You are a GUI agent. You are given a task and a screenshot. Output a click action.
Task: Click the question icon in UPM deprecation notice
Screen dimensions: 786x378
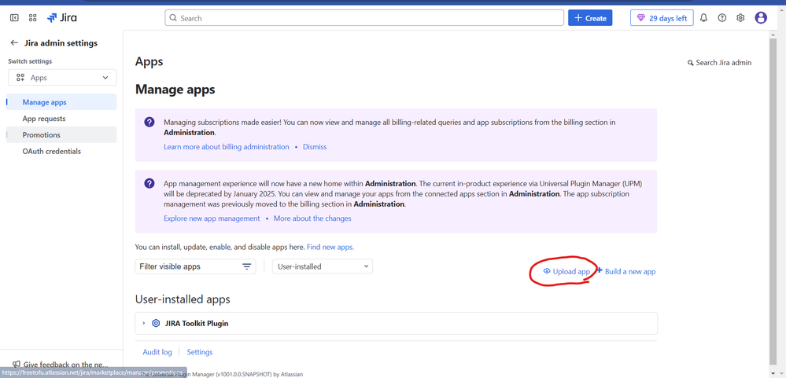click(x=149, y=183)
